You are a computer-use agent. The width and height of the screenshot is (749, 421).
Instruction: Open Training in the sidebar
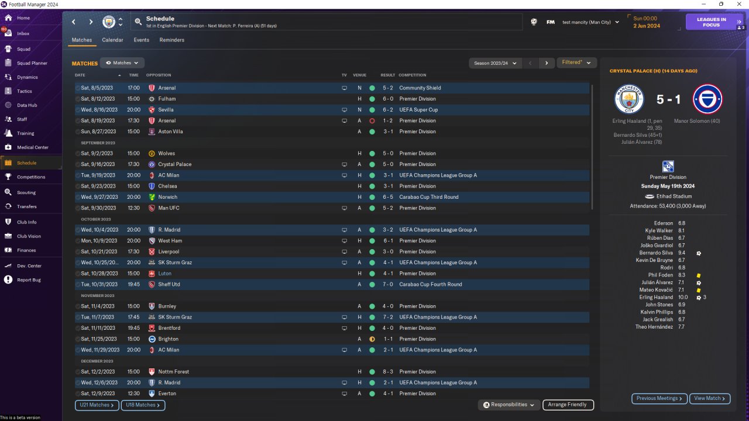25,133
